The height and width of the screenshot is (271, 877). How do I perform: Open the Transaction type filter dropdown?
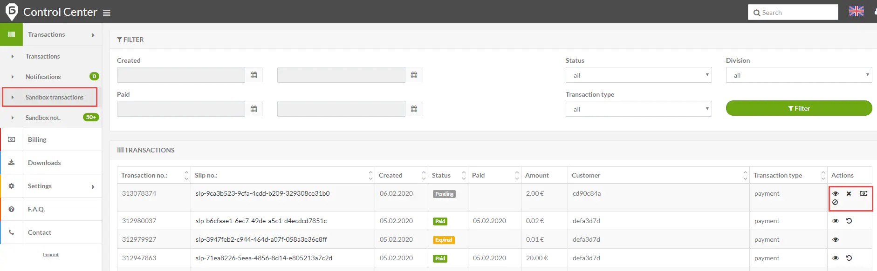(638, 109)
